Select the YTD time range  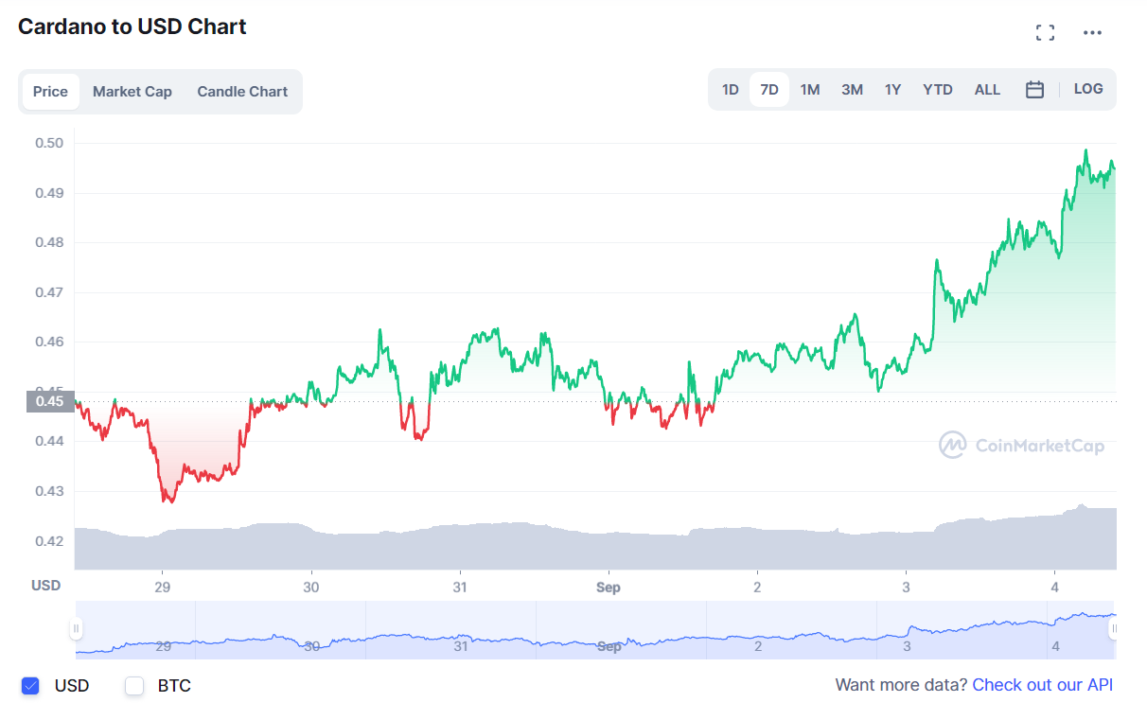[938, 90]
